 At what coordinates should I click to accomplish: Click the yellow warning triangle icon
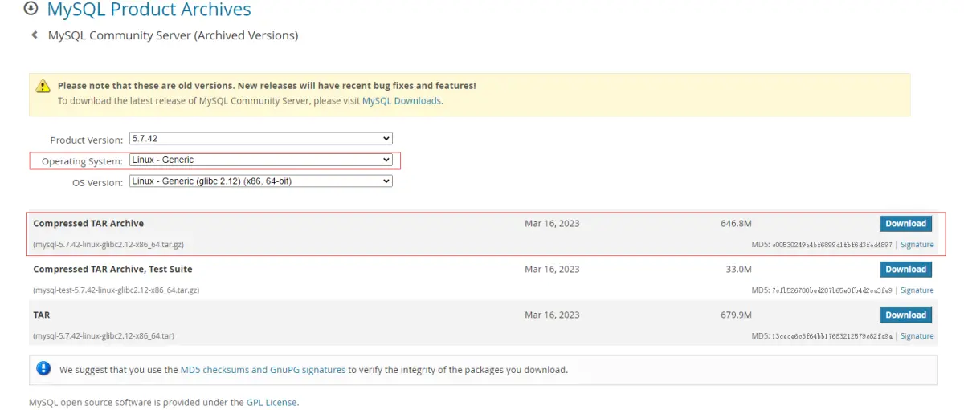point(45,86)
